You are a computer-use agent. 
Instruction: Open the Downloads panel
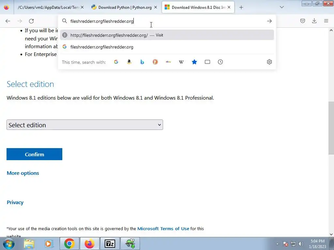click(x=314, y=21)
